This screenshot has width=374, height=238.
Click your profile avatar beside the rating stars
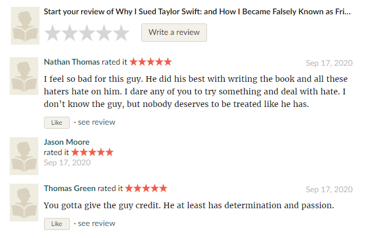25,26
